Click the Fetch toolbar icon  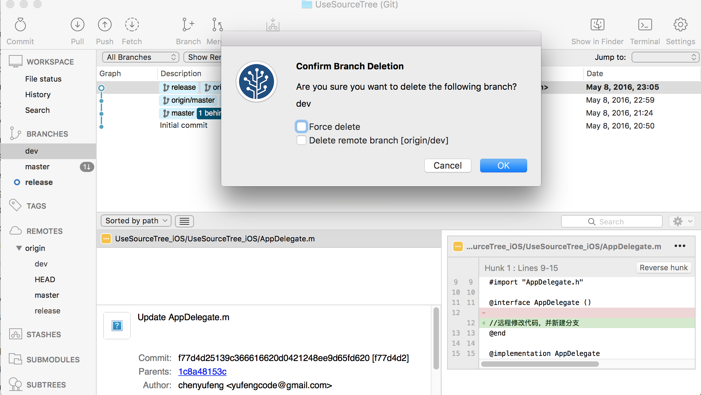click(132, 25)
